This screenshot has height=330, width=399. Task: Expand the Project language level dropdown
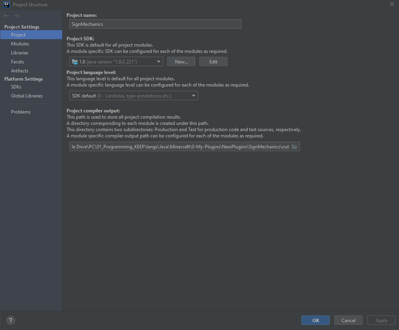[134, 96]
